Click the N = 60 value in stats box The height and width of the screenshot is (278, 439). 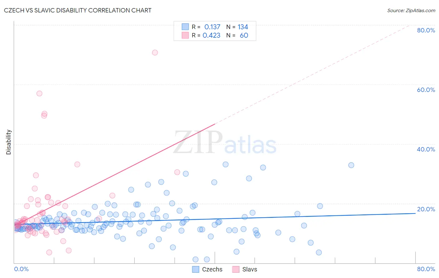coord(237,35)
